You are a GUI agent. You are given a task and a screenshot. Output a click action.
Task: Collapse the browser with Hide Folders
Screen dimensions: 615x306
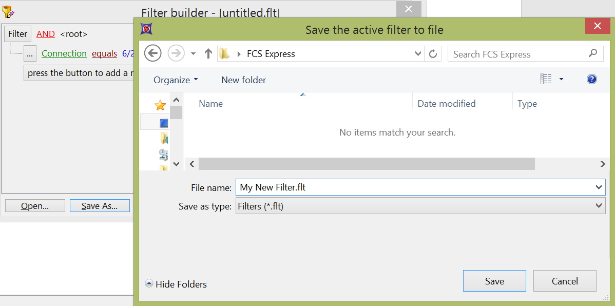176,284
